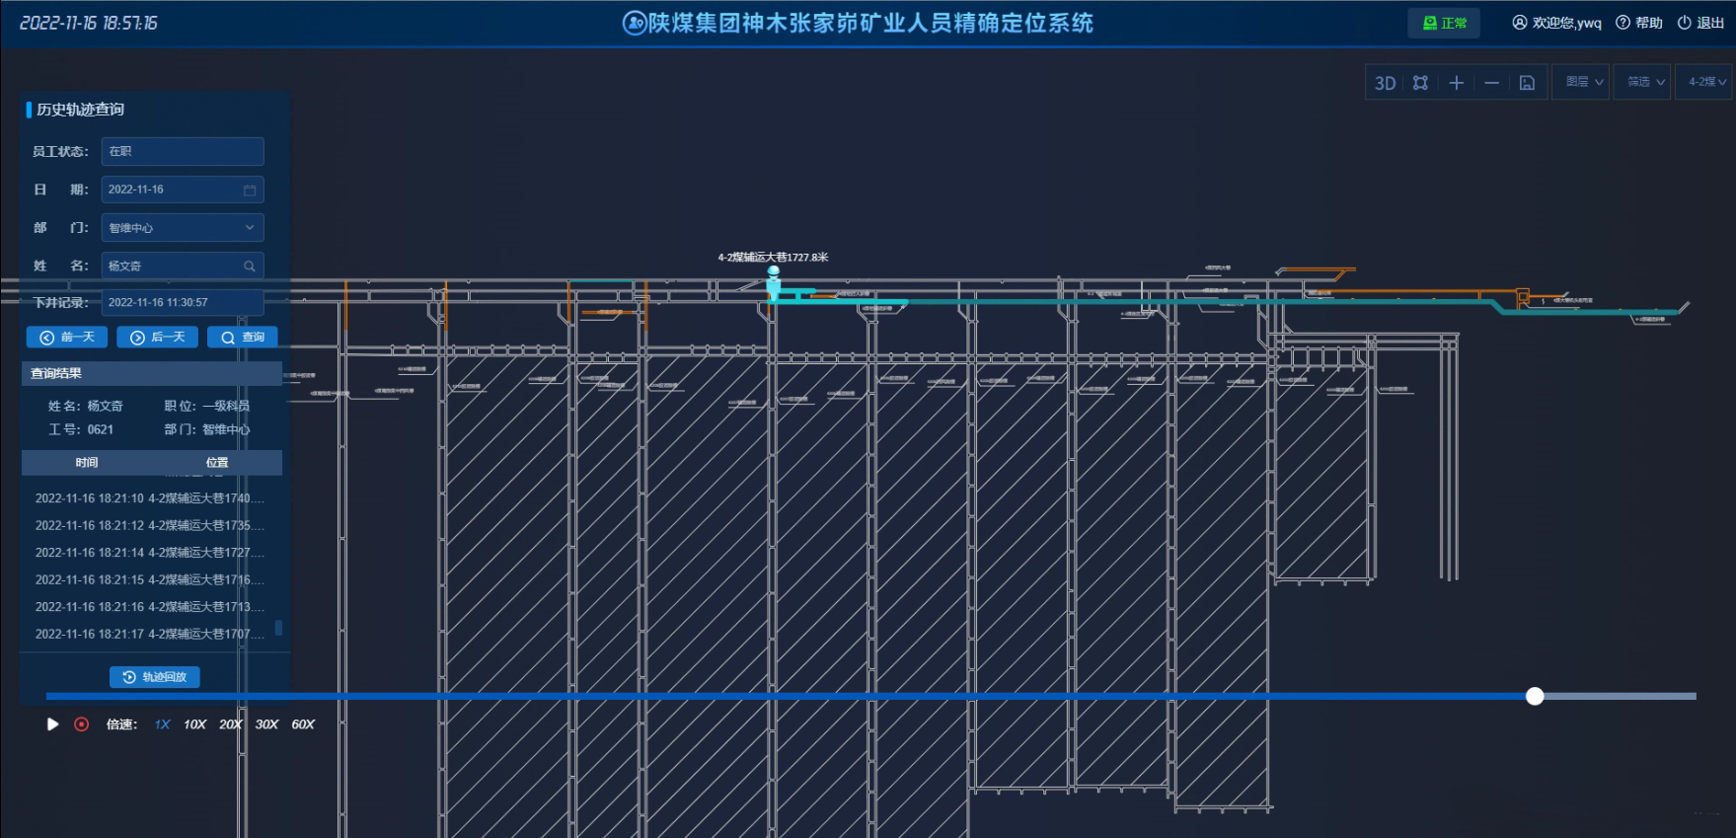
Task: Click the fit-to-extent map icon
Action: (x=1420, y=83)
